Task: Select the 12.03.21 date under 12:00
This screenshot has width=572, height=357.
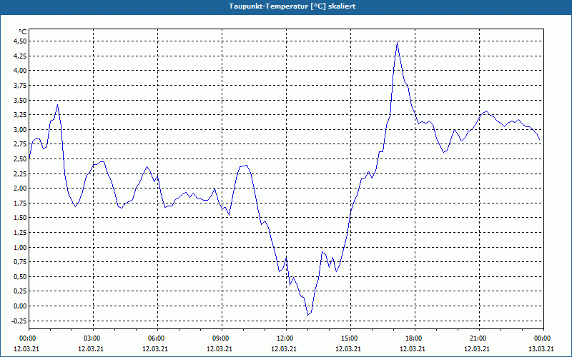Action: pos(283,348)
